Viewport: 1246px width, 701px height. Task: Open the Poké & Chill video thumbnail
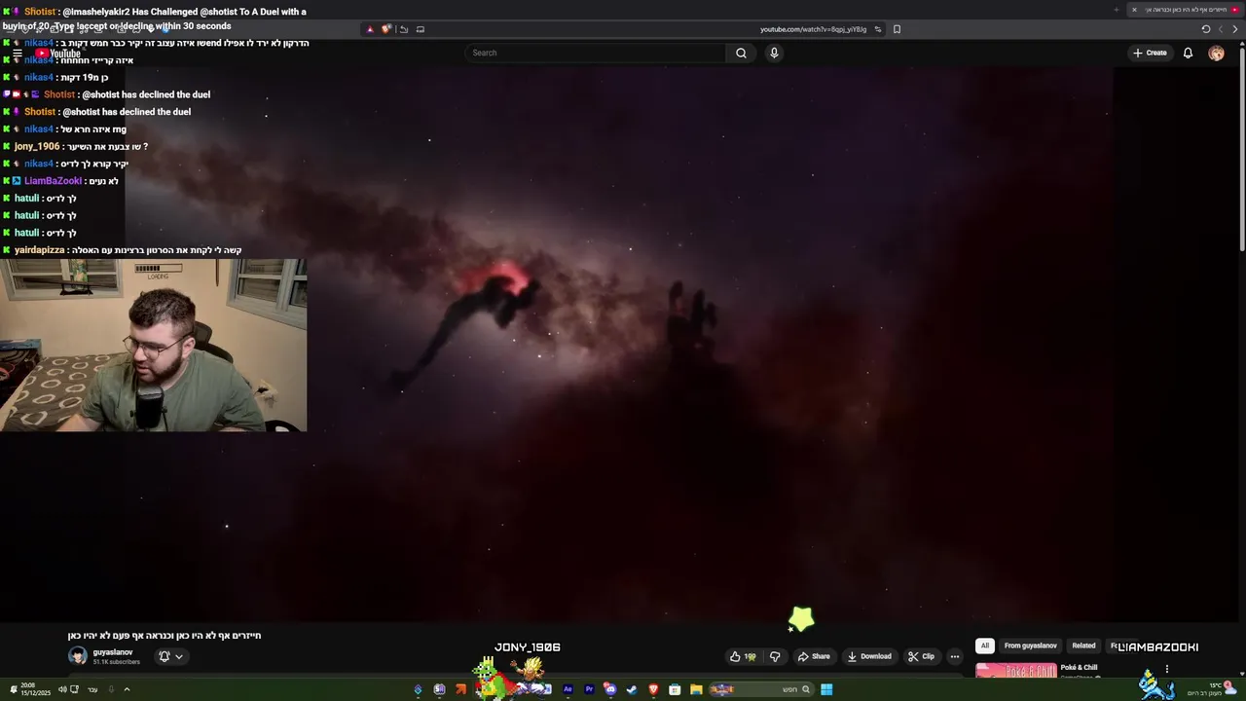(x=1015, y=670)
